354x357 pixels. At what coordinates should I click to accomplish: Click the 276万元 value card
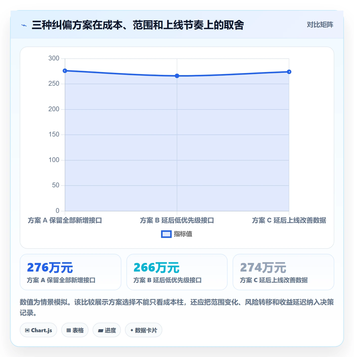point(71,272)
